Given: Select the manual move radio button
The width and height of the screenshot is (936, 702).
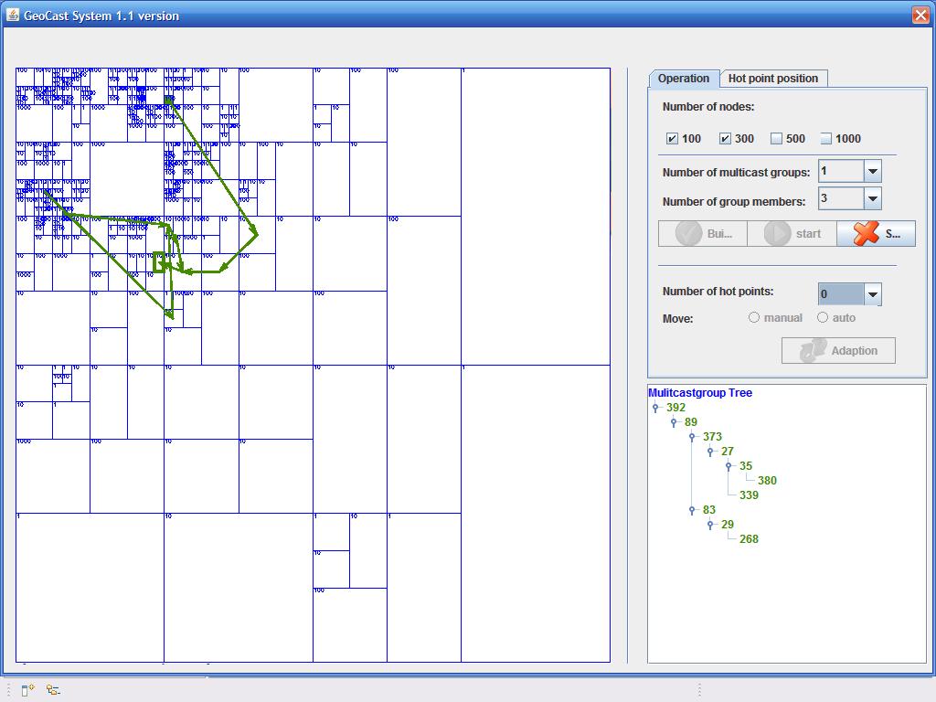Looking at the screenshot, I should (x=754, y=318).
